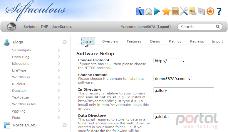Screen dimensions: 228x132
Task: Open the b2evolution script entry
Action: (x=22, y=64)
